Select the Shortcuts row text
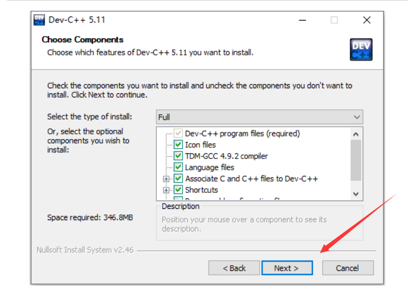The height and width of the screenshot is (294, 412). click(202, 190)
